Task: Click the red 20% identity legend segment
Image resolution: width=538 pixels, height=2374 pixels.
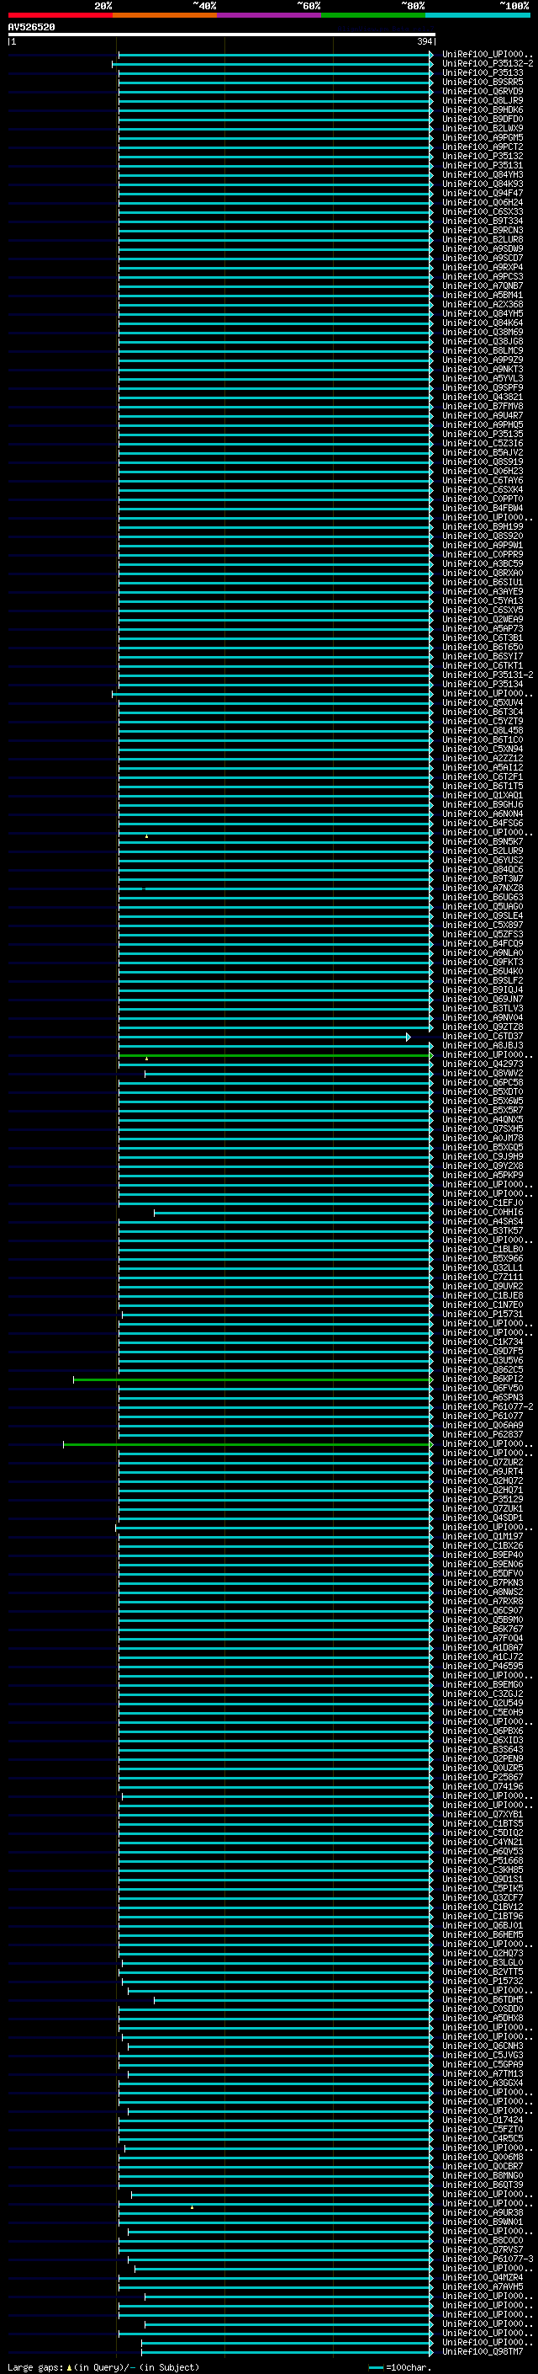Action: pyautogui.click(x=60, y=15)
